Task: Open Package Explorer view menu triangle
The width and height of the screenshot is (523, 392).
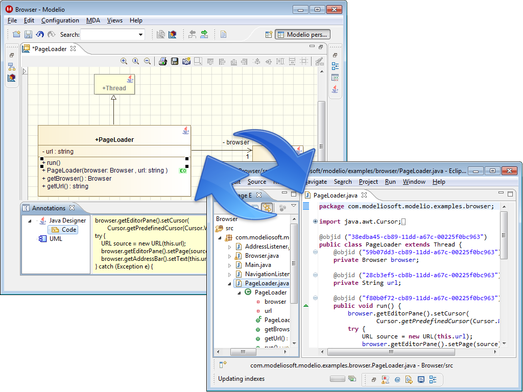Action: coord(294,206)
